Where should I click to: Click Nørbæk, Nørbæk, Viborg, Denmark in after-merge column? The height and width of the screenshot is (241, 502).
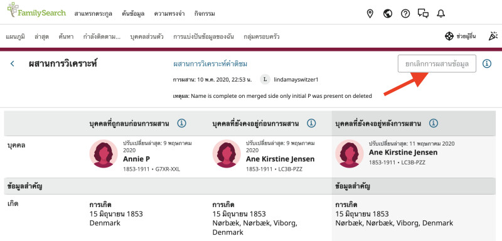(x=395, y=223)
